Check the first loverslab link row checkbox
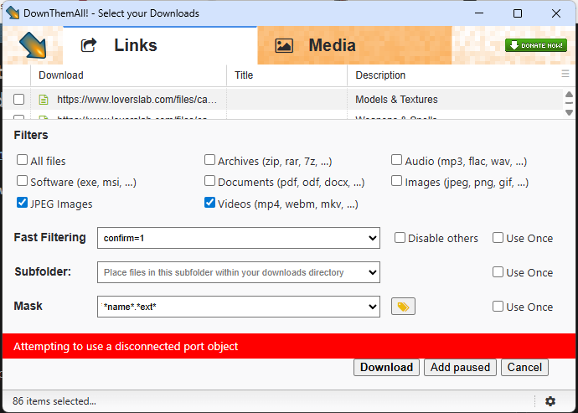This screenshot has height=413, width=578. click(x=18, y=100)
